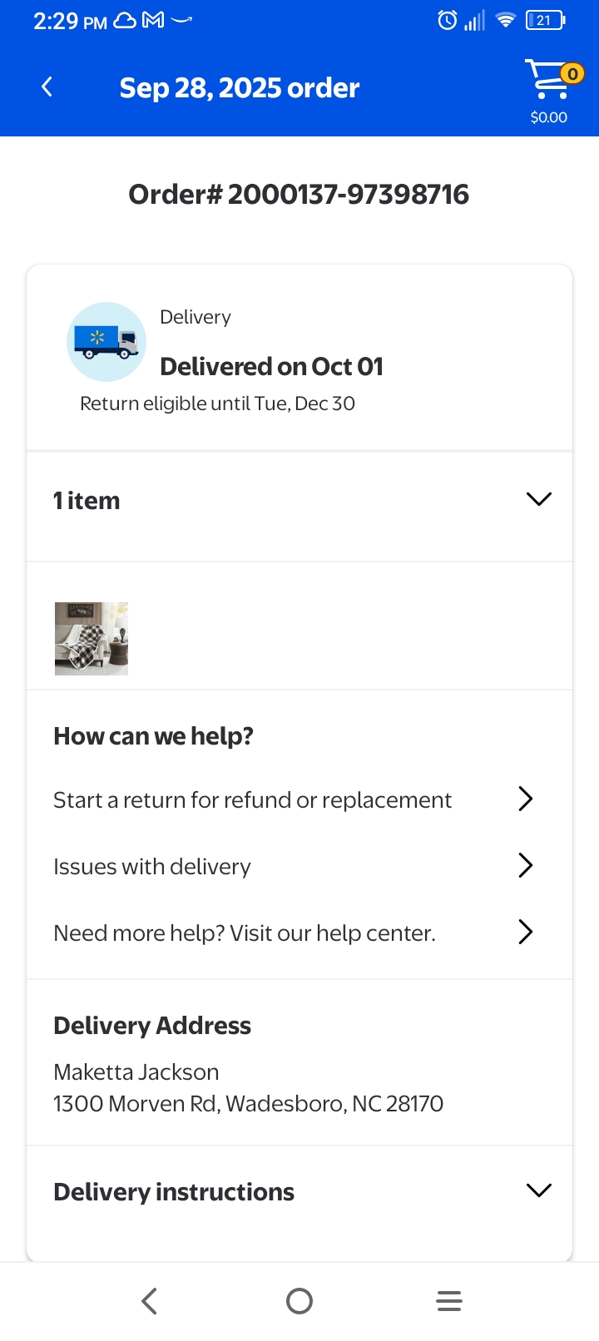Open the recent apps menu button
The width and height of the screenshot is (599, 1341).
(449, 1301)
